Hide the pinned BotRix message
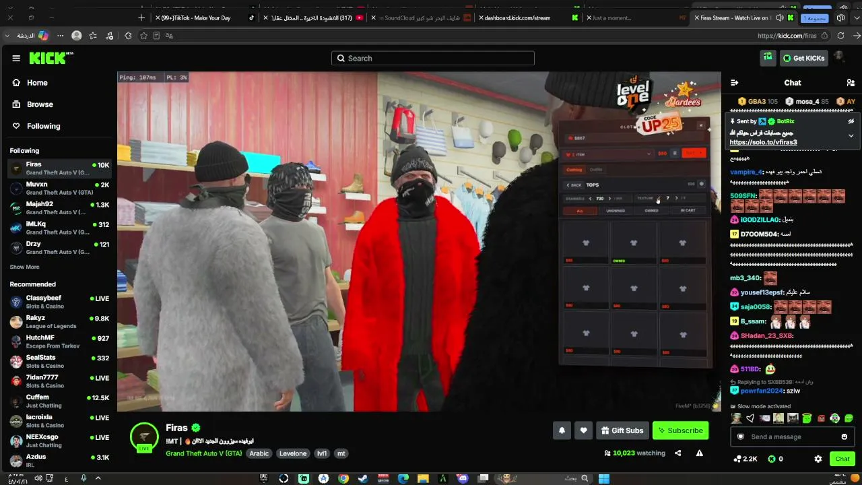 851,121
